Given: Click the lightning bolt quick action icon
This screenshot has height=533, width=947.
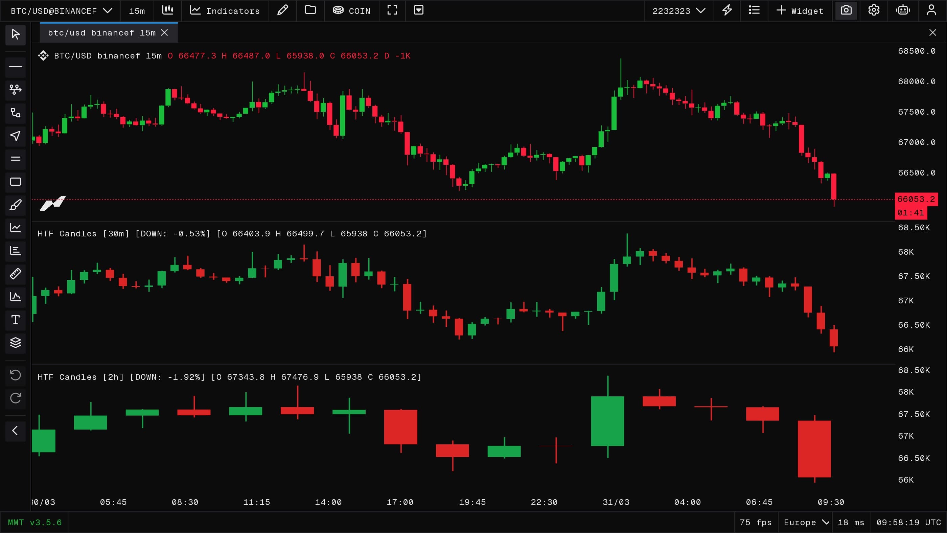Looking at the screenshot, I should (727, 10).
